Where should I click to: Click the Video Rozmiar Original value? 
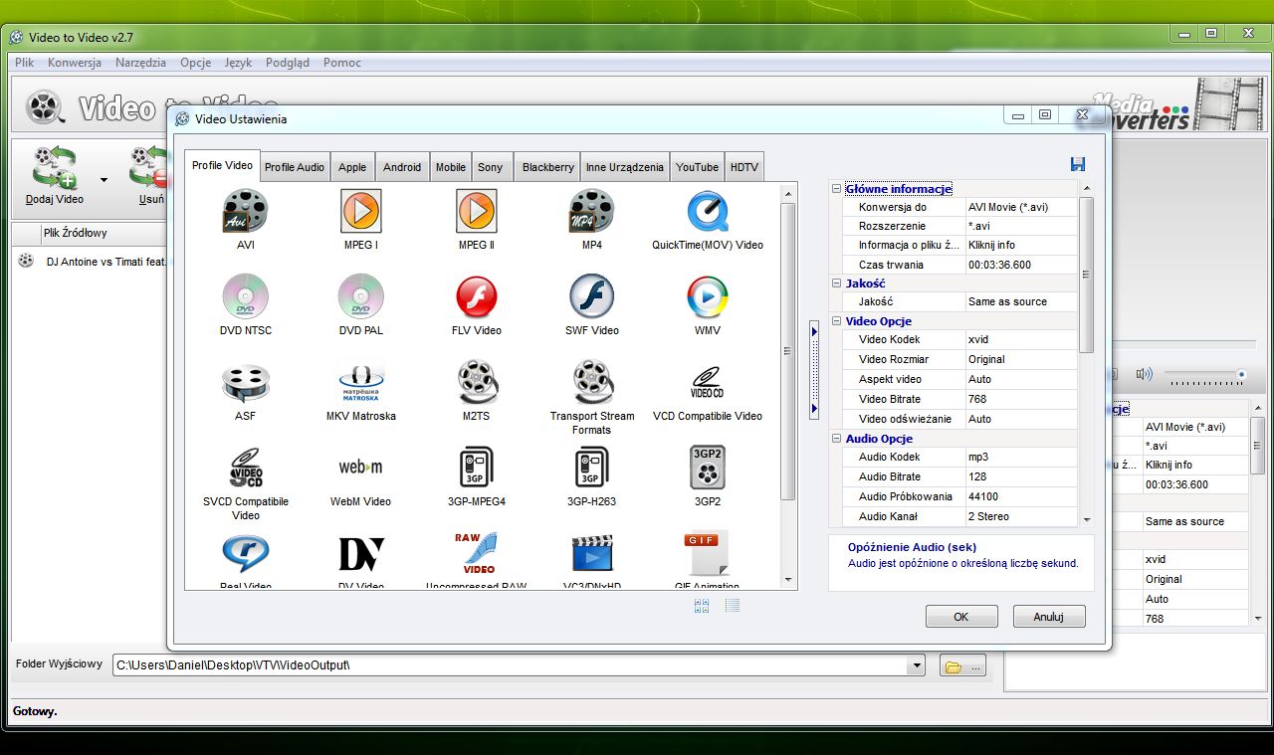(1020, 359)
